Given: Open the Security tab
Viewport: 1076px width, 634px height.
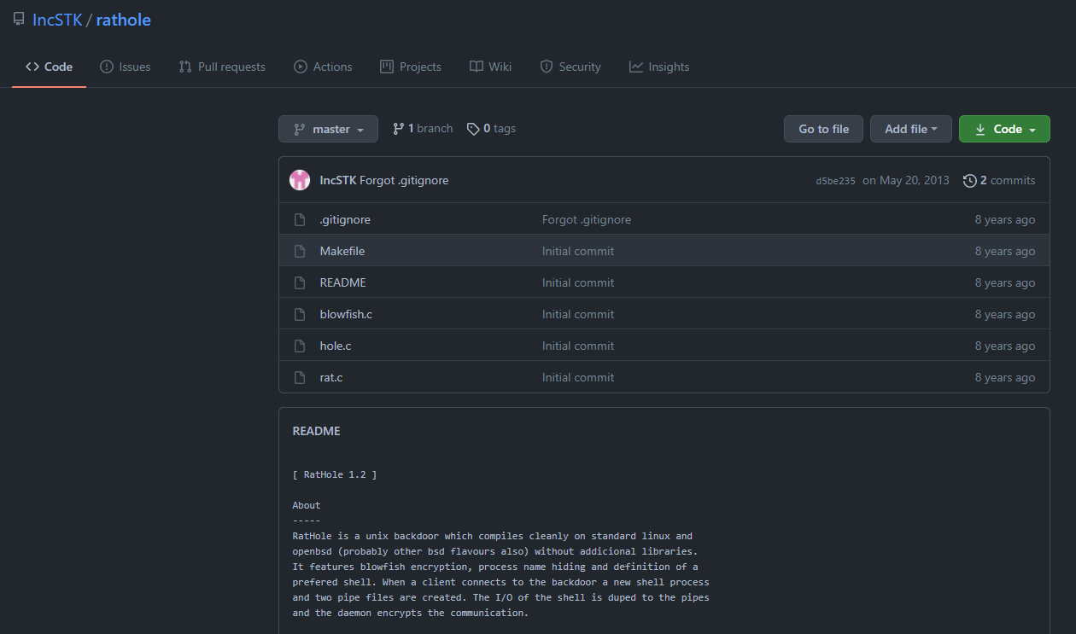Looking at the screenshot, I should click(570, 67).
